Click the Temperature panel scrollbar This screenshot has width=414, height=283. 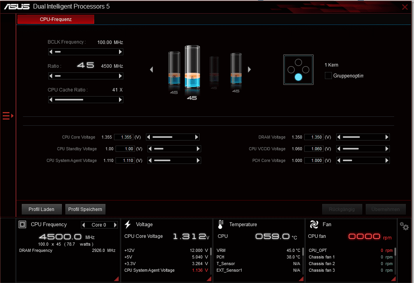[x=303, y=251]
